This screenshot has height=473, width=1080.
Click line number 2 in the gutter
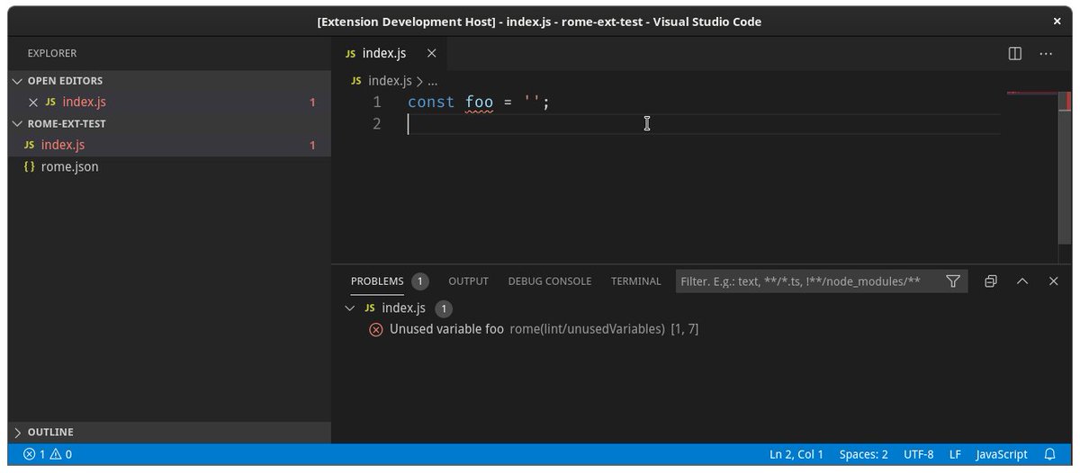coord(376,124)
